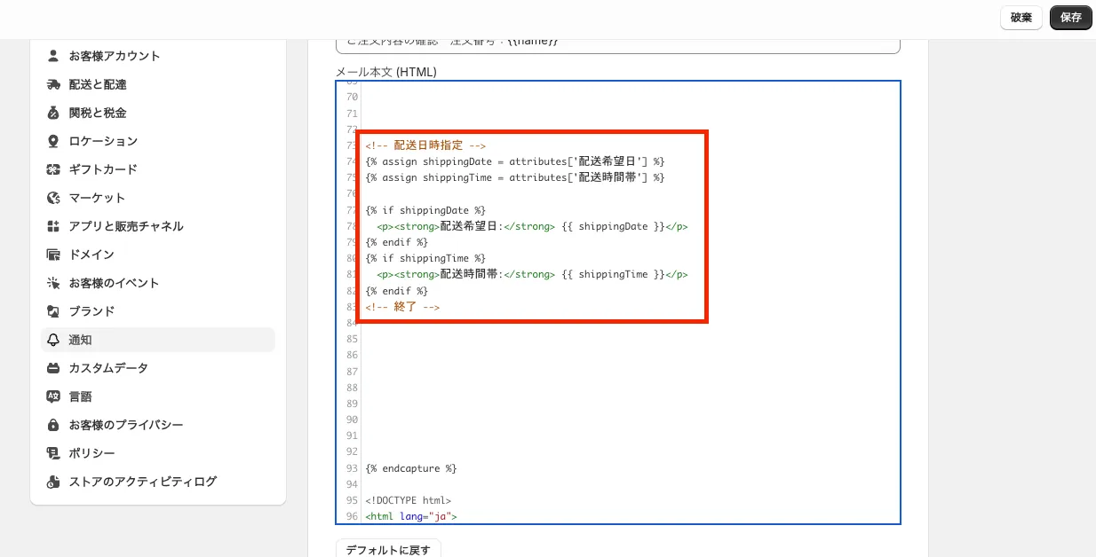
Task: Click the html lang="ja" line
Action: tap(410, 516)
